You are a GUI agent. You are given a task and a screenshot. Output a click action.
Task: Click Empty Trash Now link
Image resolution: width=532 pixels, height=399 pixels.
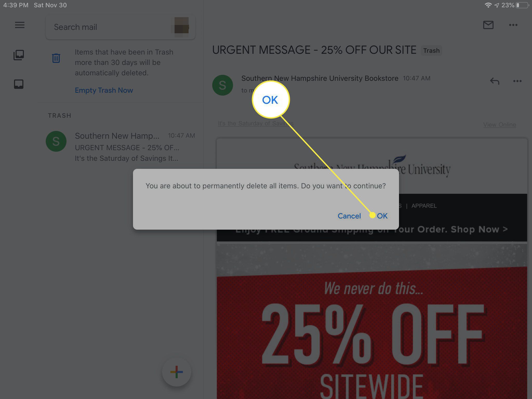coord(104,90)
